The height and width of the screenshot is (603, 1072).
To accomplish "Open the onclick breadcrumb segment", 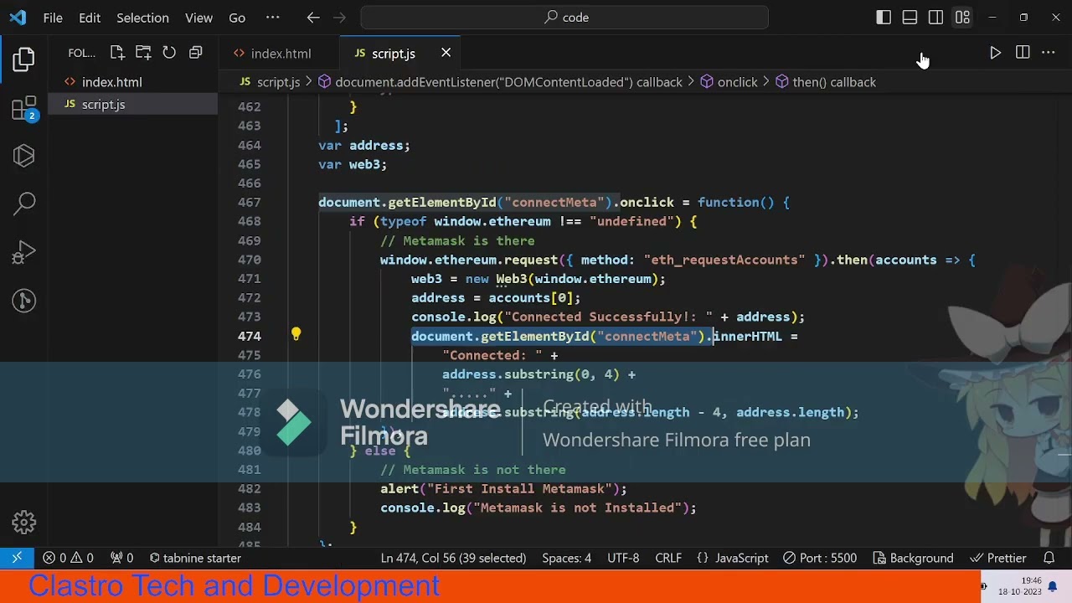I will tap(728, 82).
